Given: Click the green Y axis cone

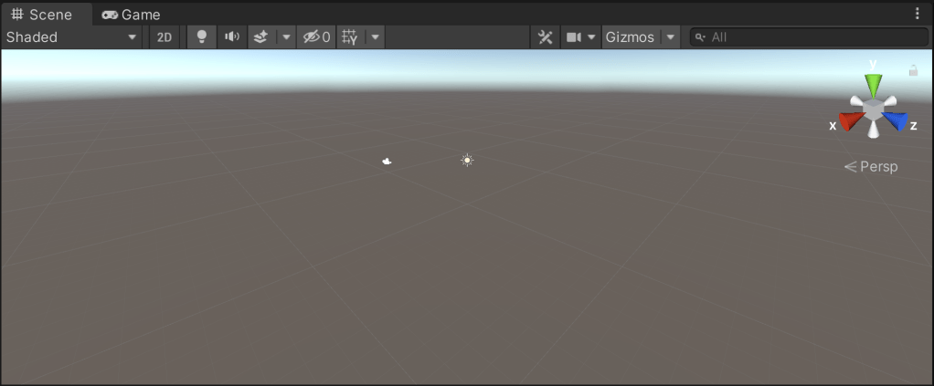Looking at the screenshot, I should point(874,86).
